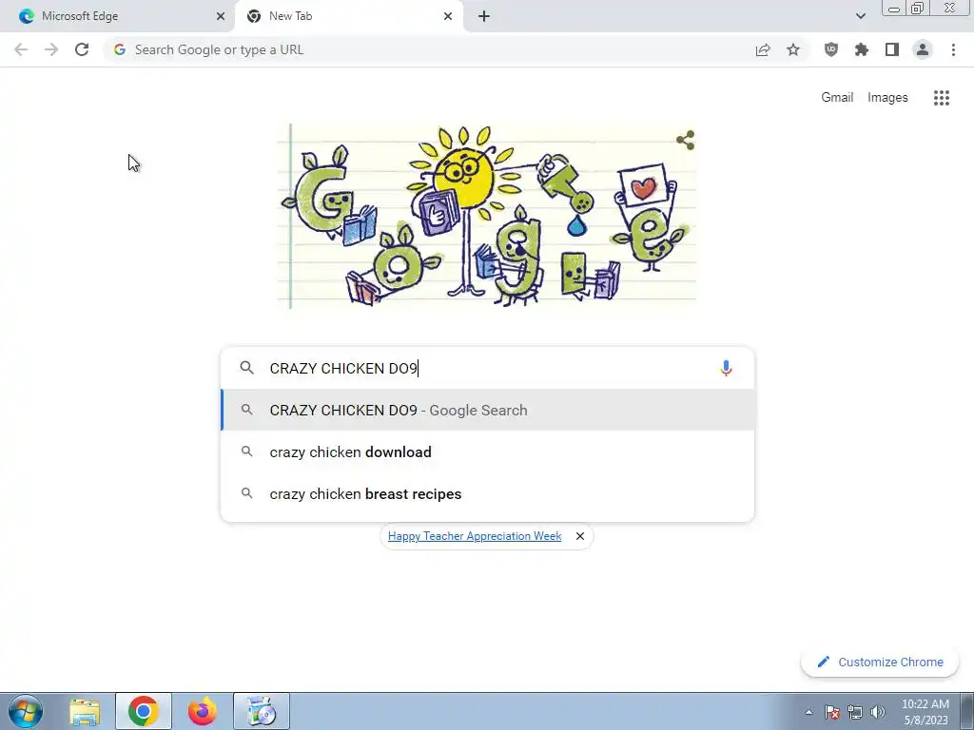Open Happy Teacher Appreciation Week link
This screenshot has width=974, height=730.
(475, 536)
